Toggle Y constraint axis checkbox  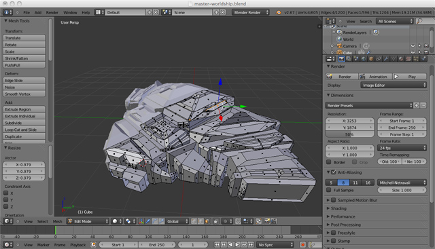tap(6, 199)
